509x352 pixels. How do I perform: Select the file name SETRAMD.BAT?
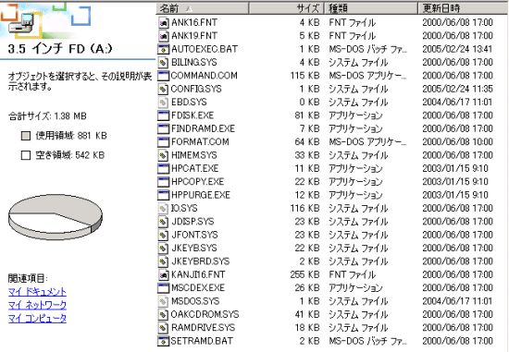(x=202, y=341)
